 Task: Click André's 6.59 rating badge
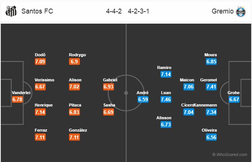tap(143, 99)
